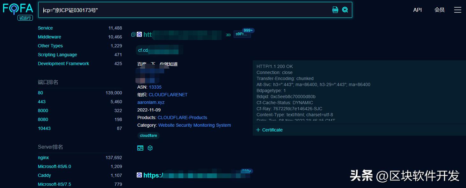Click the Baidu favicon of first result

pos(139,34)
